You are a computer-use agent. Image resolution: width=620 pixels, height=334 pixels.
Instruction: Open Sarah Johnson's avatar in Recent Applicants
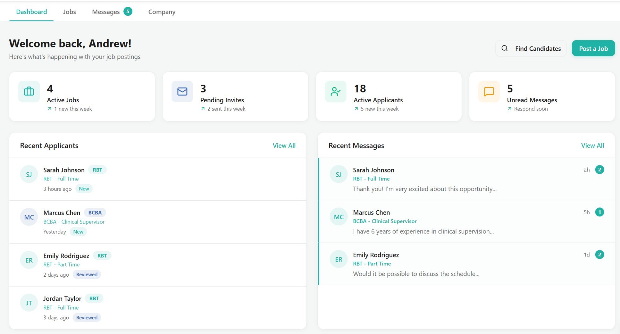click(x=29, y=174)
